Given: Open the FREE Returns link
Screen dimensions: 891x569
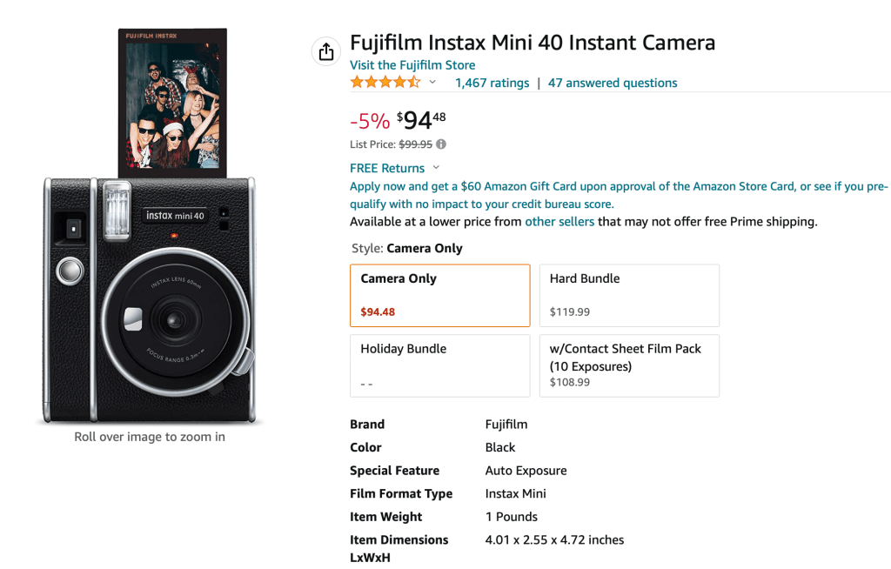Looking at the screenshot, I should tap(387, 168).
